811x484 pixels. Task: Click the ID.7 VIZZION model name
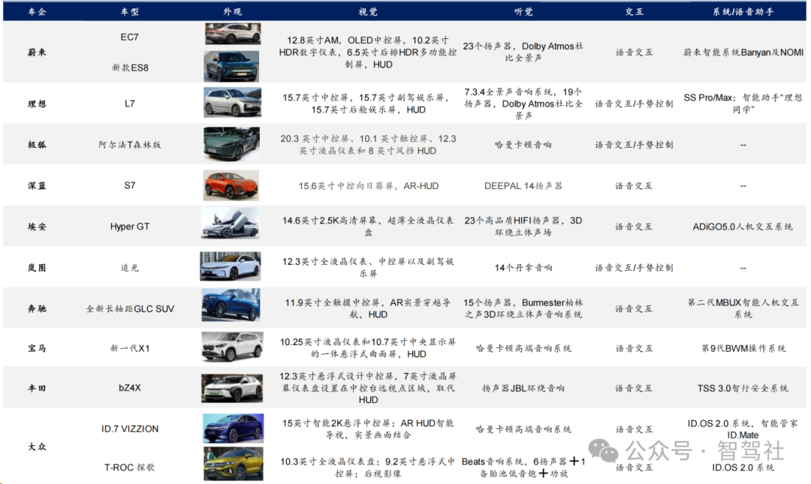(130, 428)
